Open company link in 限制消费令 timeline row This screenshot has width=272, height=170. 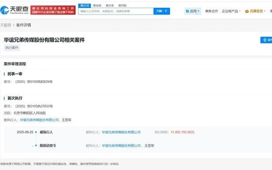click(121, 146)
